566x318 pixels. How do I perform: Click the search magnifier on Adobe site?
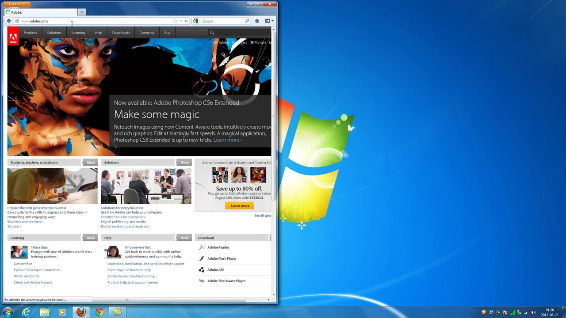click(212, 33)
